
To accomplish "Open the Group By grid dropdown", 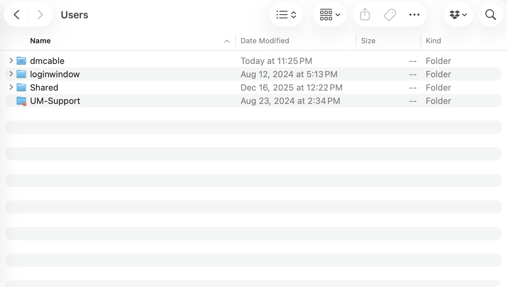I will tap(330, 15).
